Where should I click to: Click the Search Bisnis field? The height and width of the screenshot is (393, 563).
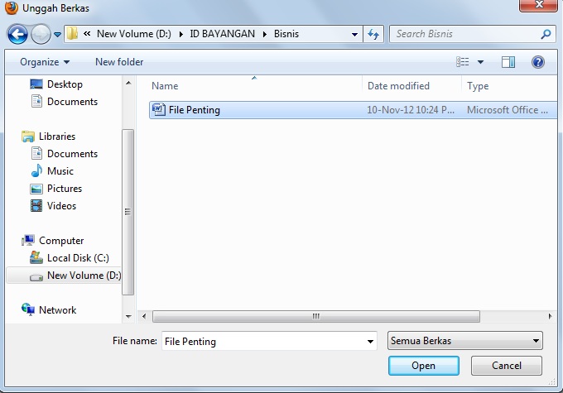(x=465, y=34)
